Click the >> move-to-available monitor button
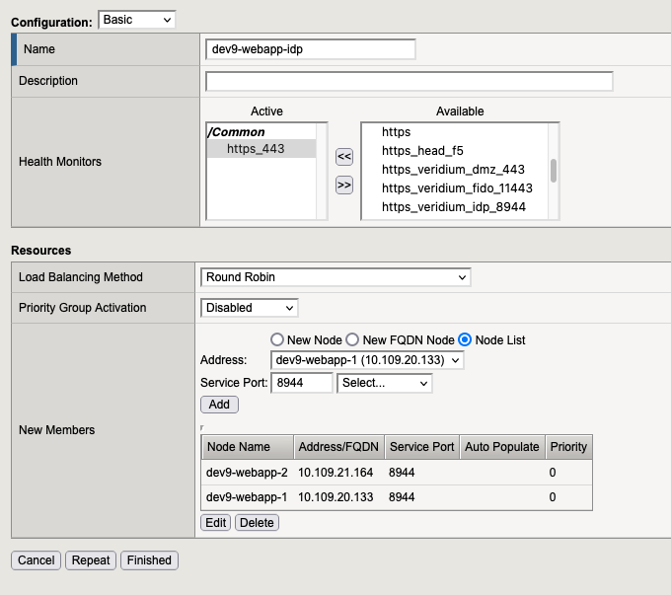 coord(344,185)
